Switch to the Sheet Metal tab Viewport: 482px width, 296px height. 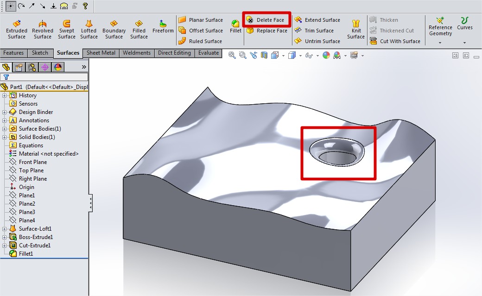pos(101,53)
